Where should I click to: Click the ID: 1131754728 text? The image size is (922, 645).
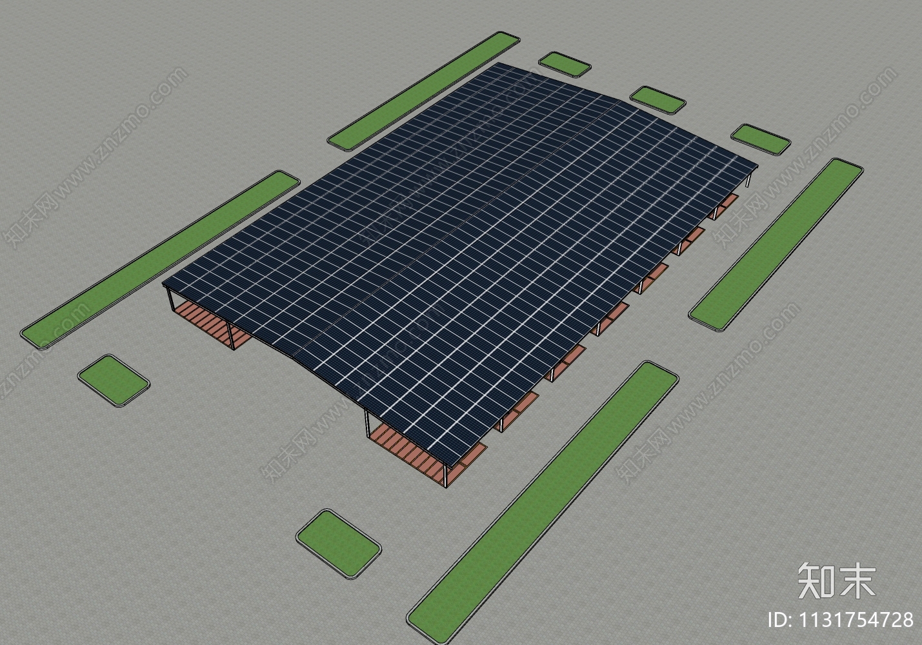[x=841, y=620]
